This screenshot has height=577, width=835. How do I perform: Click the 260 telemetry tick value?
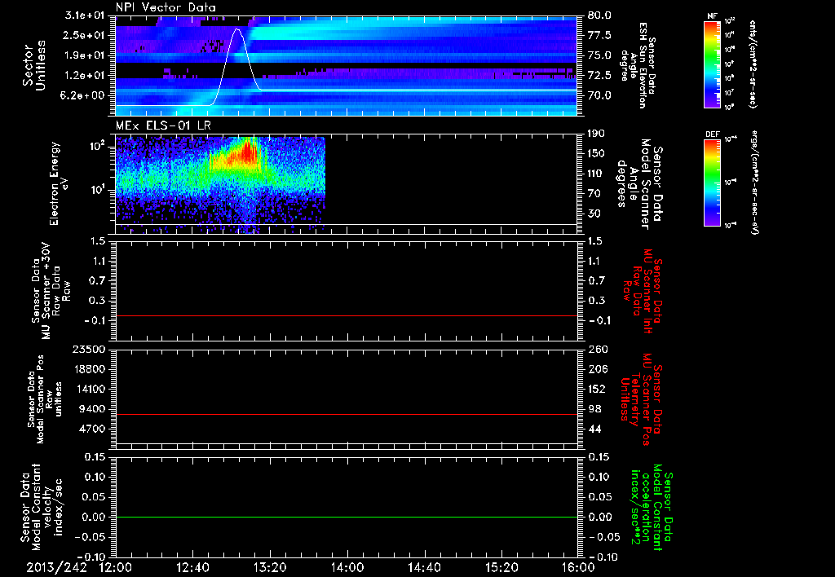(597, 349)
